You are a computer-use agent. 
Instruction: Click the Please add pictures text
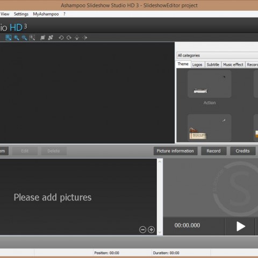(x=53, y=197)
